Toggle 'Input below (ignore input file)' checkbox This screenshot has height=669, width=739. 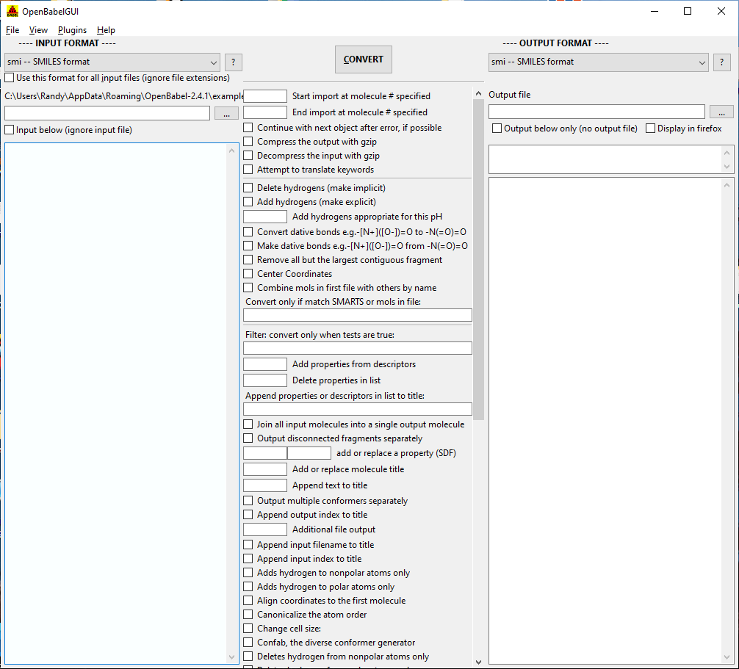pos(10,130)
